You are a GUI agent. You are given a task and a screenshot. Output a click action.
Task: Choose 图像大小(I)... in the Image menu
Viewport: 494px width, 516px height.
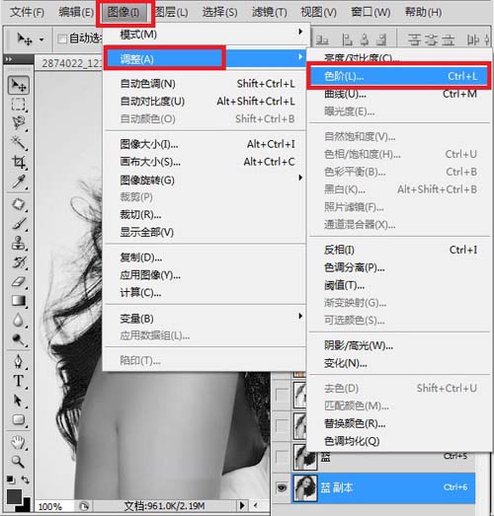tap(205, 144)
